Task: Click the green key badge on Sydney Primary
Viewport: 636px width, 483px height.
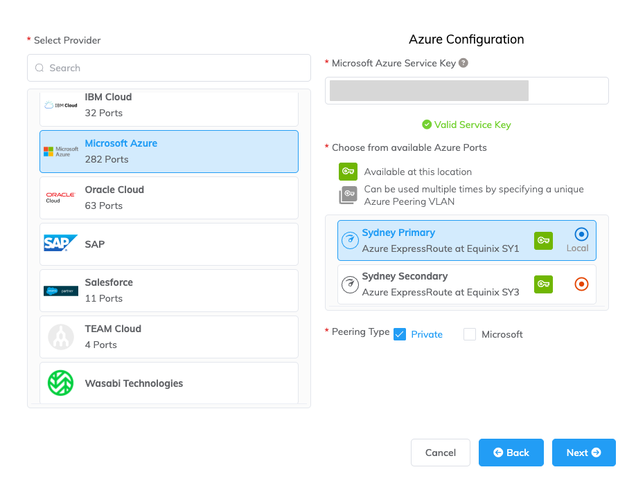Action: click(543, 240)
